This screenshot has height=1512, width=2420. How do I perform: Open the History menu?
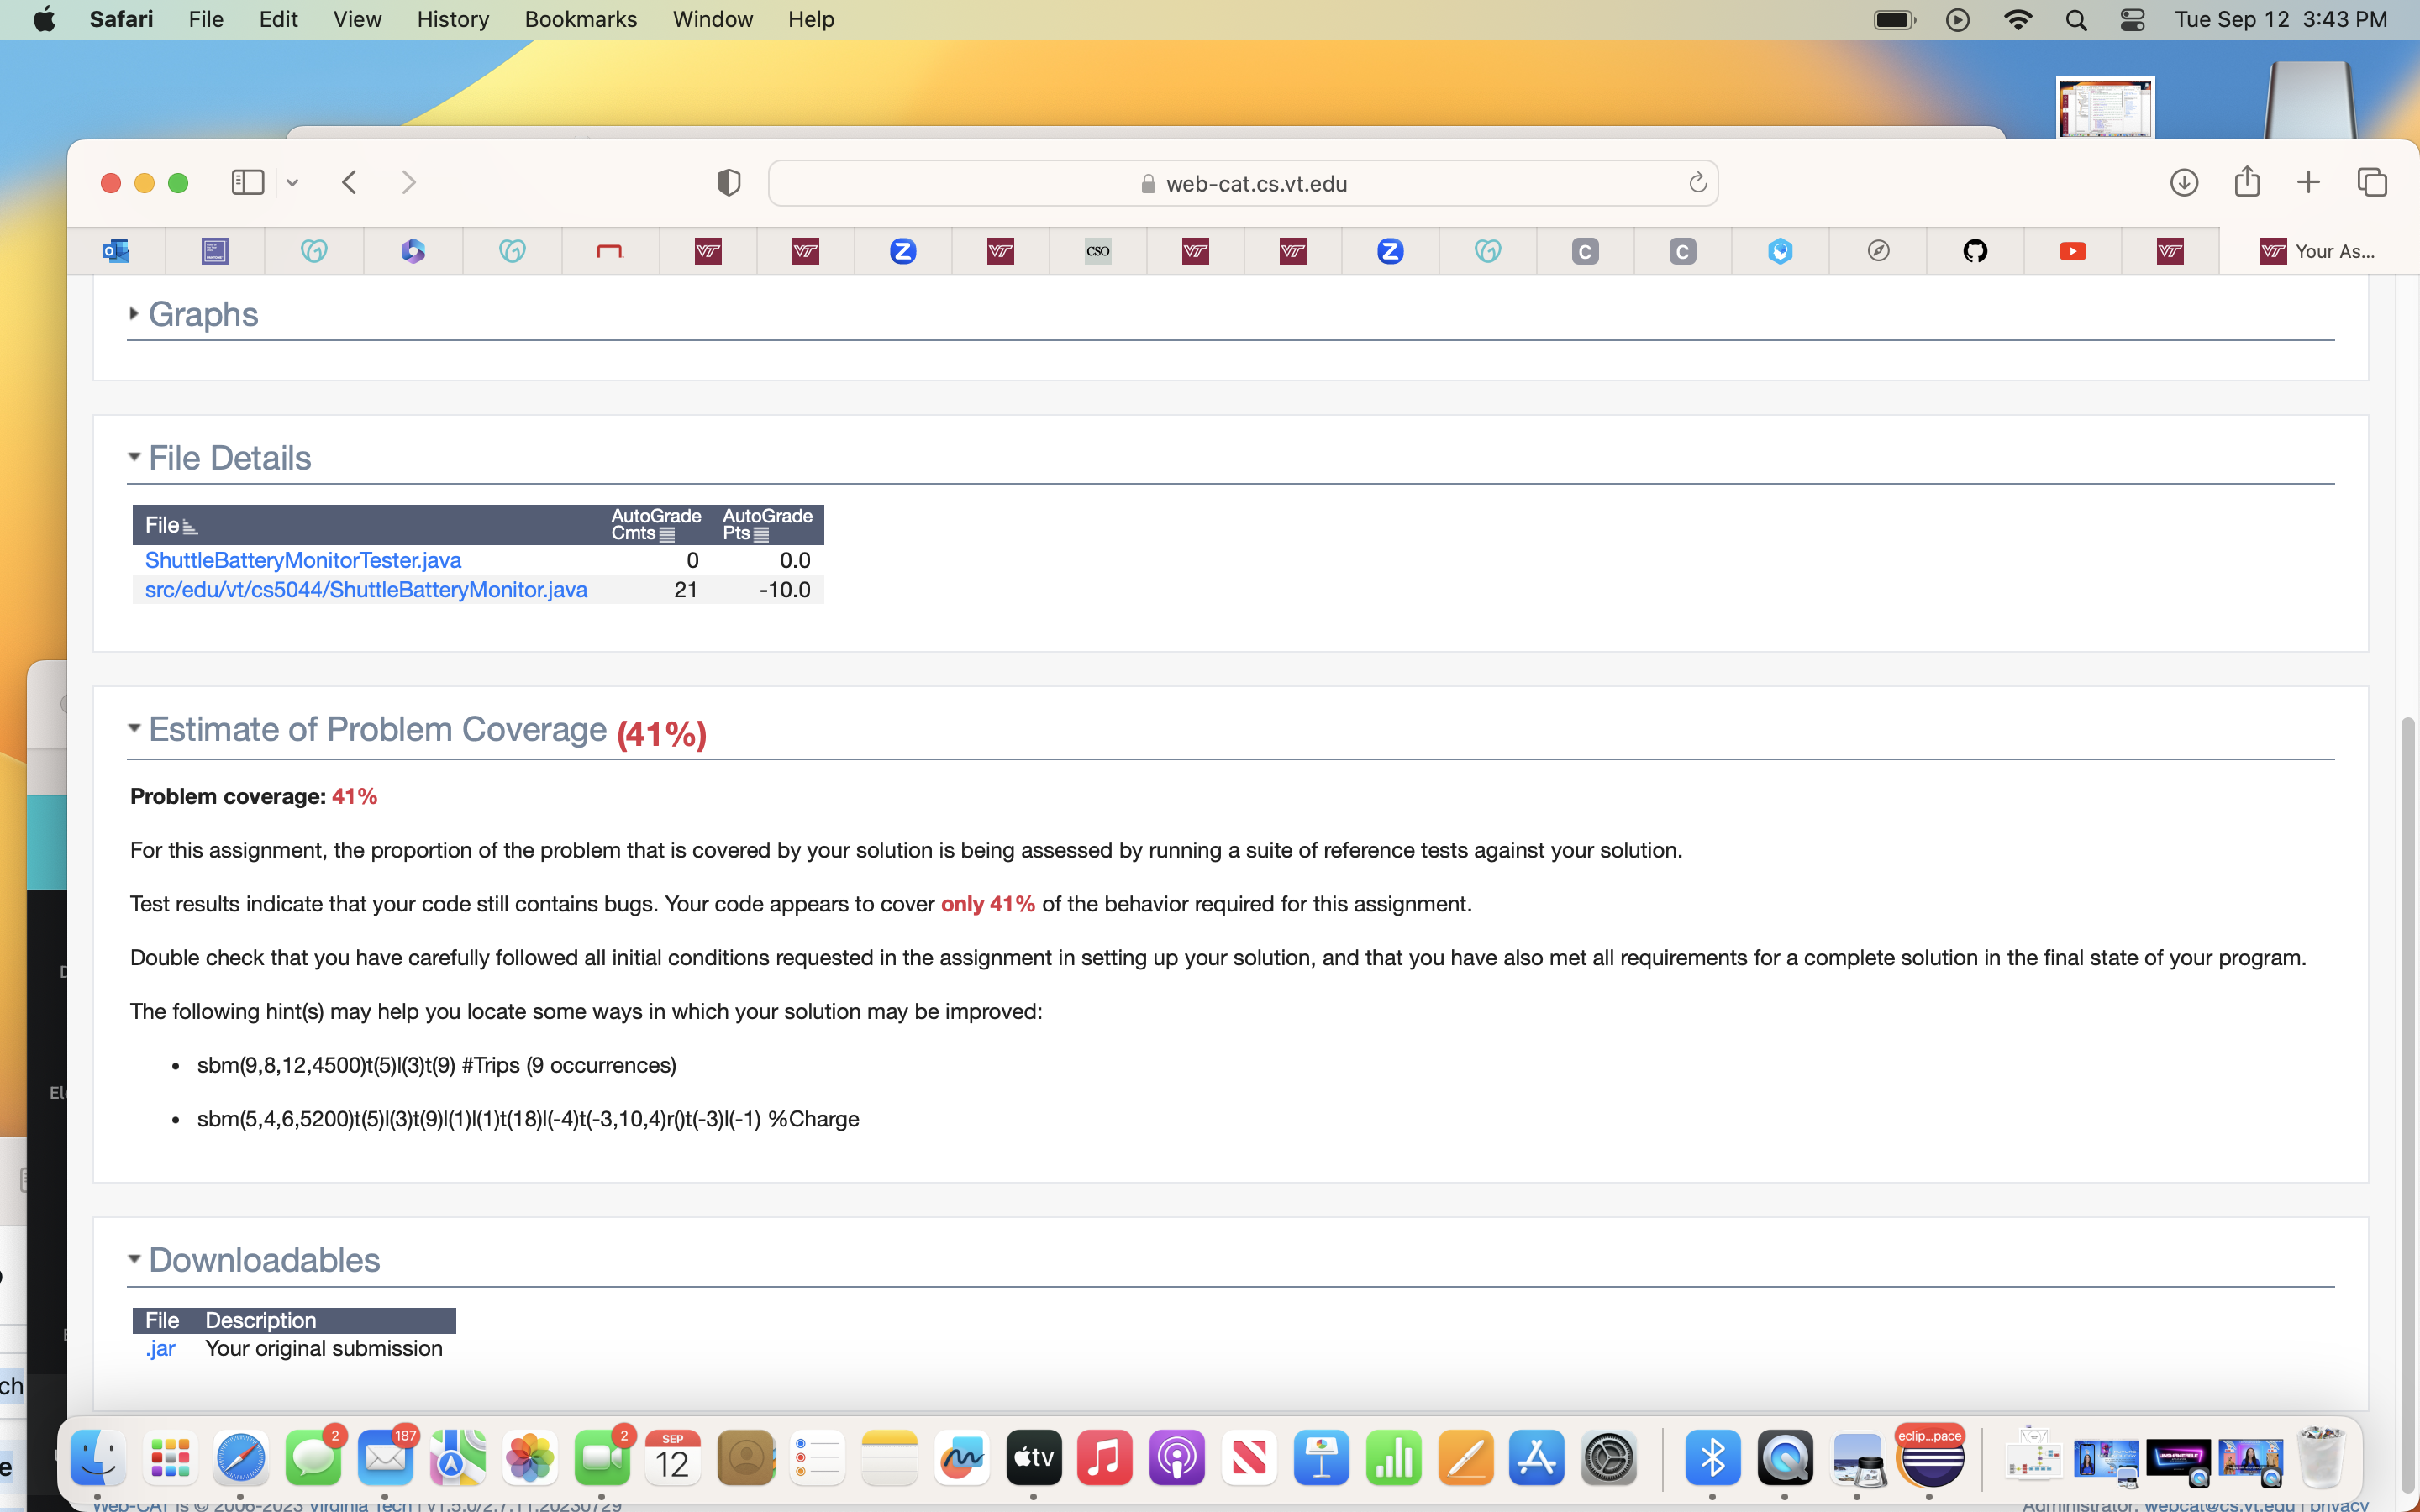pos(452,19)
